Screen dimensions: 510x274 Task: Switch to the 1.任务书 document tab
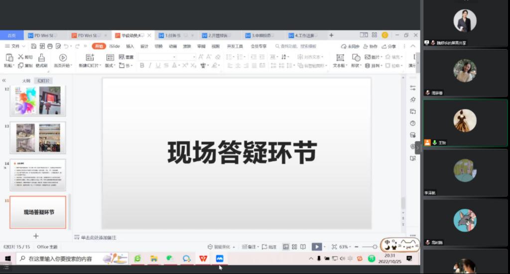tap(172, 35)
